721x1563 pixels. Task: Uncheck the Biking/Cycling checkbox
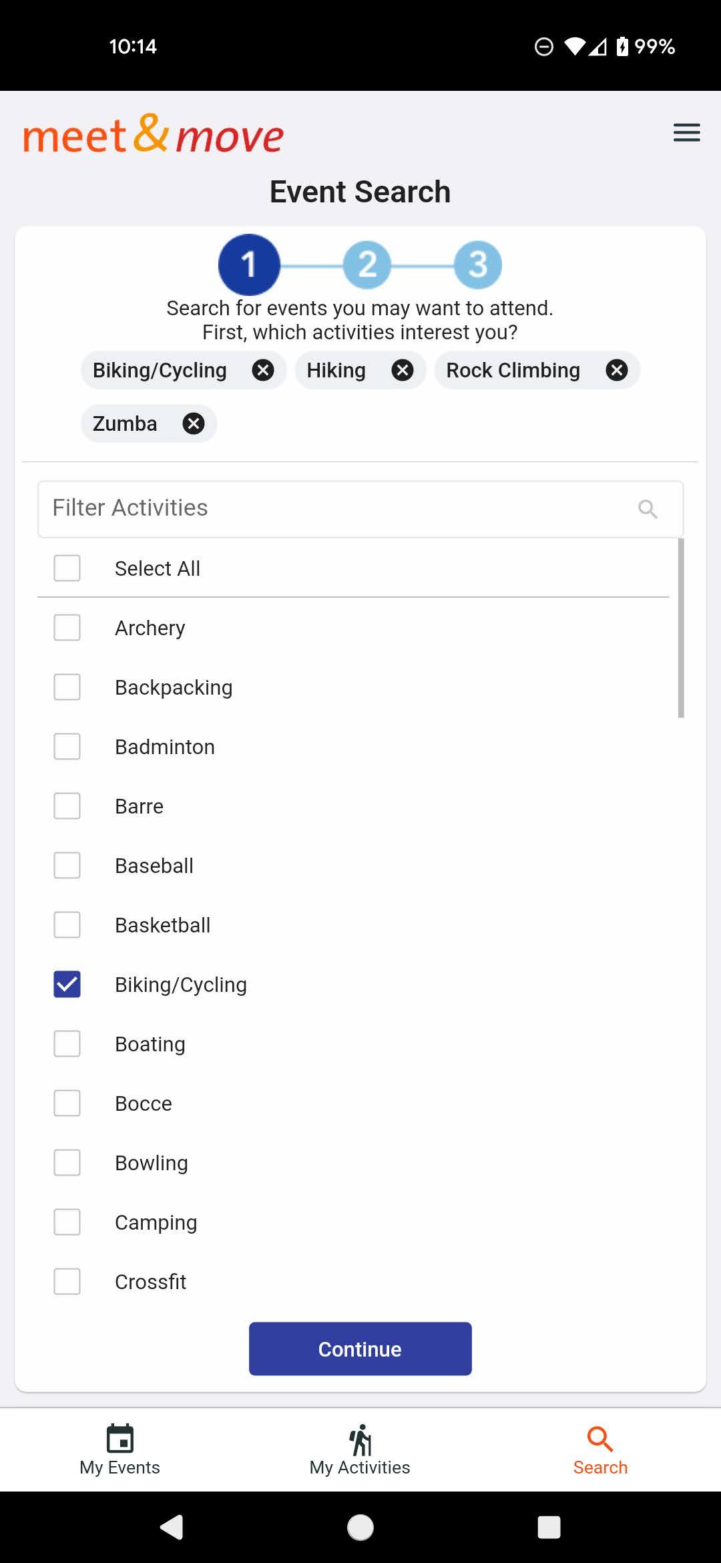click(x=67, y=985)
